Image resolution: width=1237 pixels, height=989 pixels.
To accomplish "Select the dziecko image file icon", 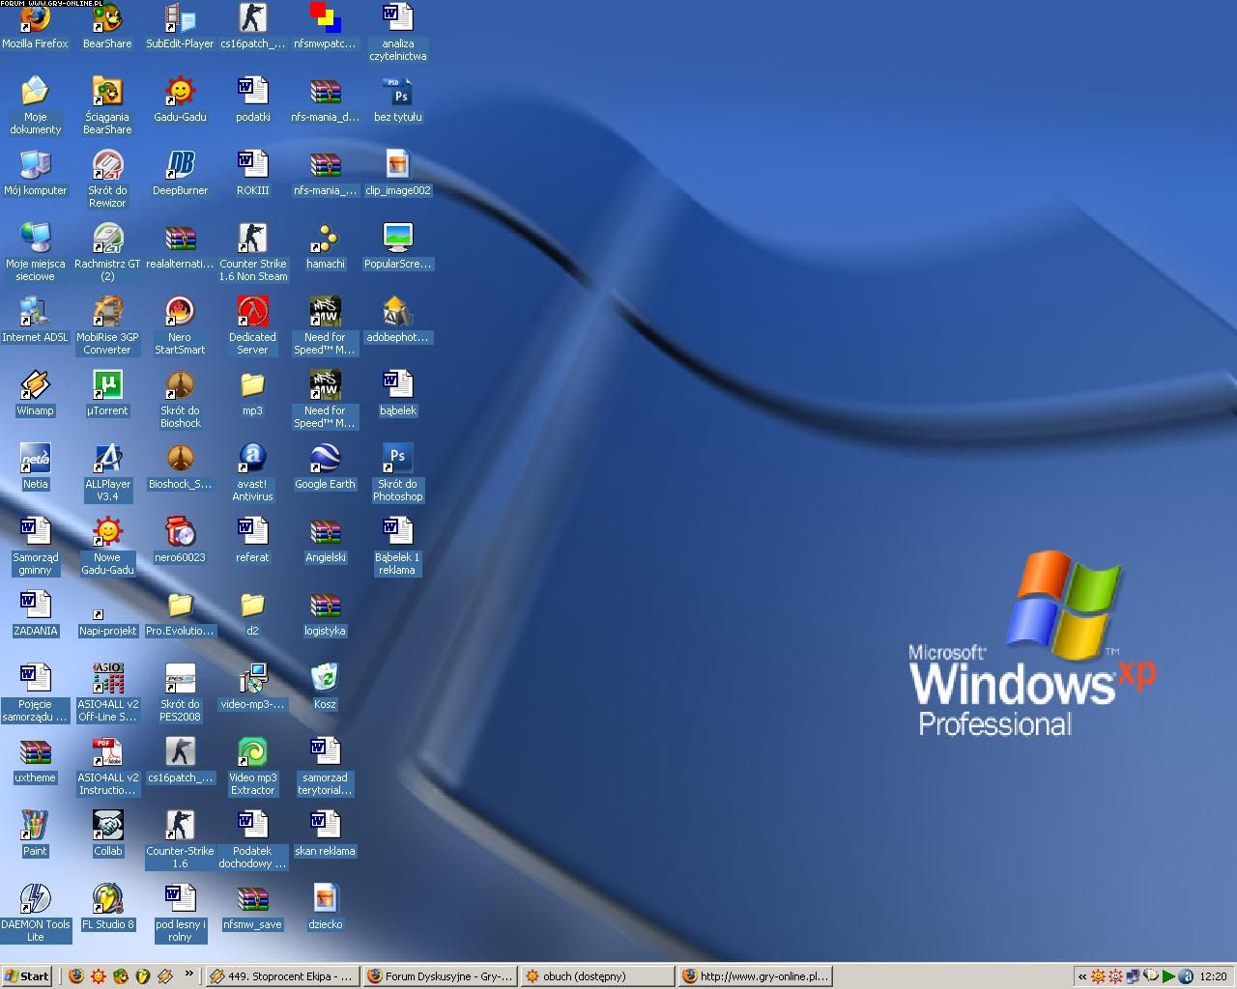I will (325, 907).
